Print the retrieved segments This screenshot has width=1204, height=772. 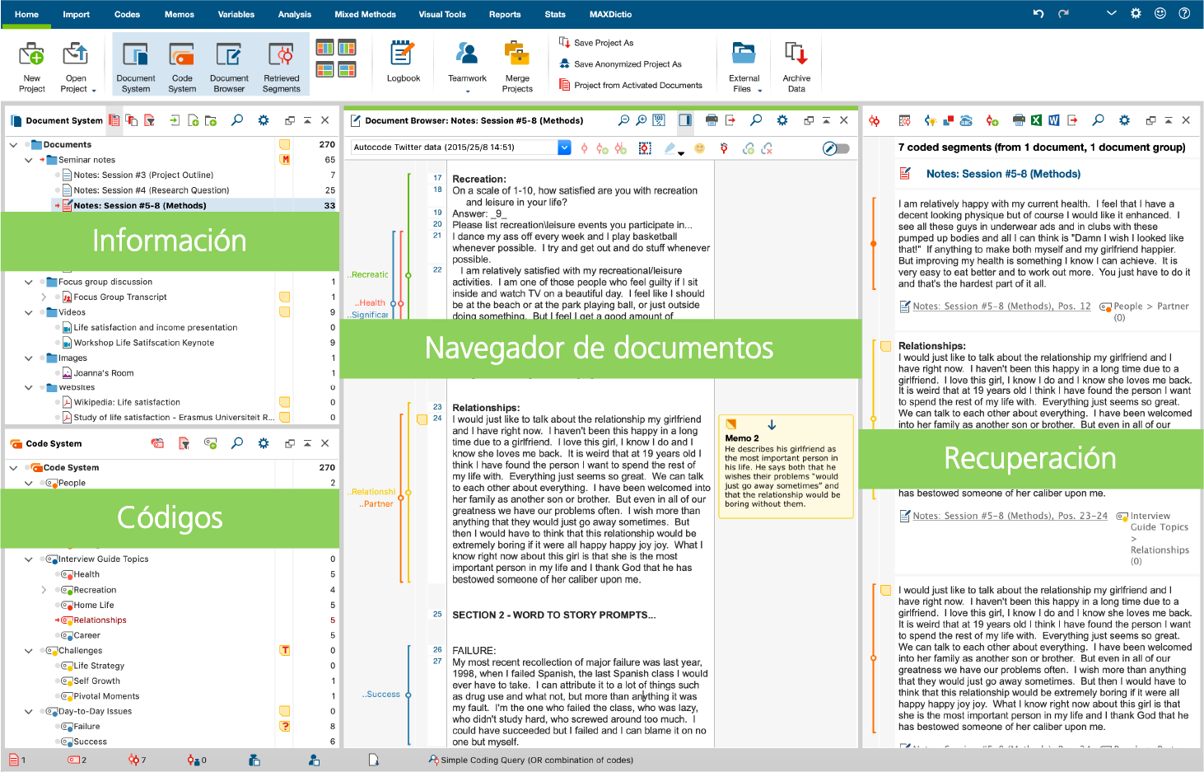click(x=1019, y=120)
